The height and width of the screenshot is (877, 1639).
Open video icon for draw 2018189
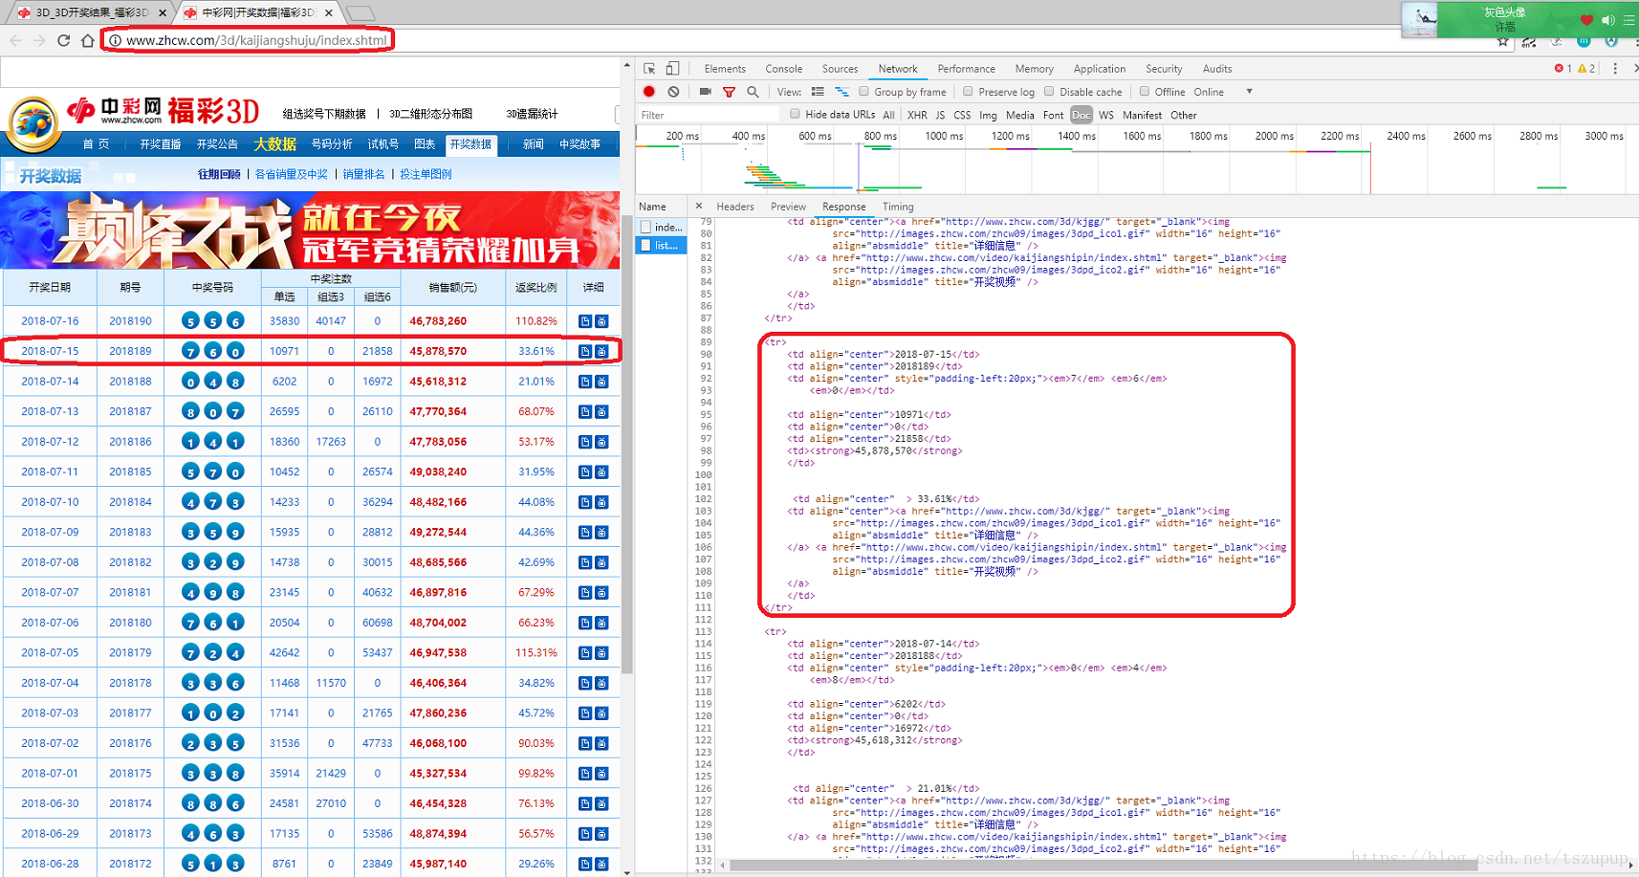click(x=602, y=352)
